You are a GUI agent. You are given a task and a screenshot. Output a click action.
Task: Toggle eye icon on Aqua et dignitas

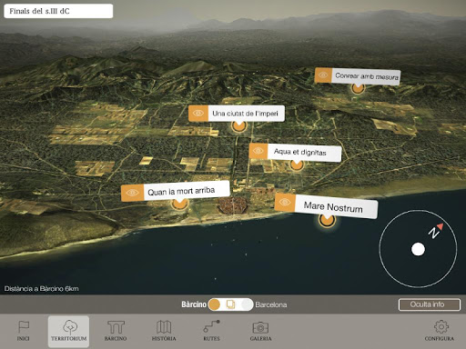point(258,151)
